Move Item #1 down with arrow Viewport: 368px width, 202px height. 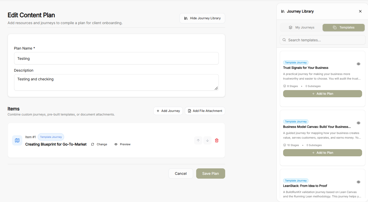coord(207,140)
